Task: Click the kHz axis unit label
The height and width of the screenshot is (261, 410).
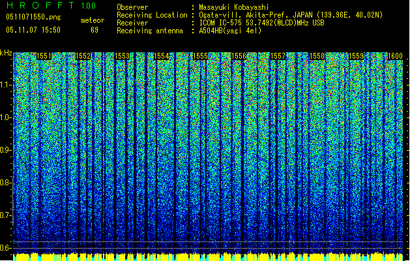Action: click(6, 53)
